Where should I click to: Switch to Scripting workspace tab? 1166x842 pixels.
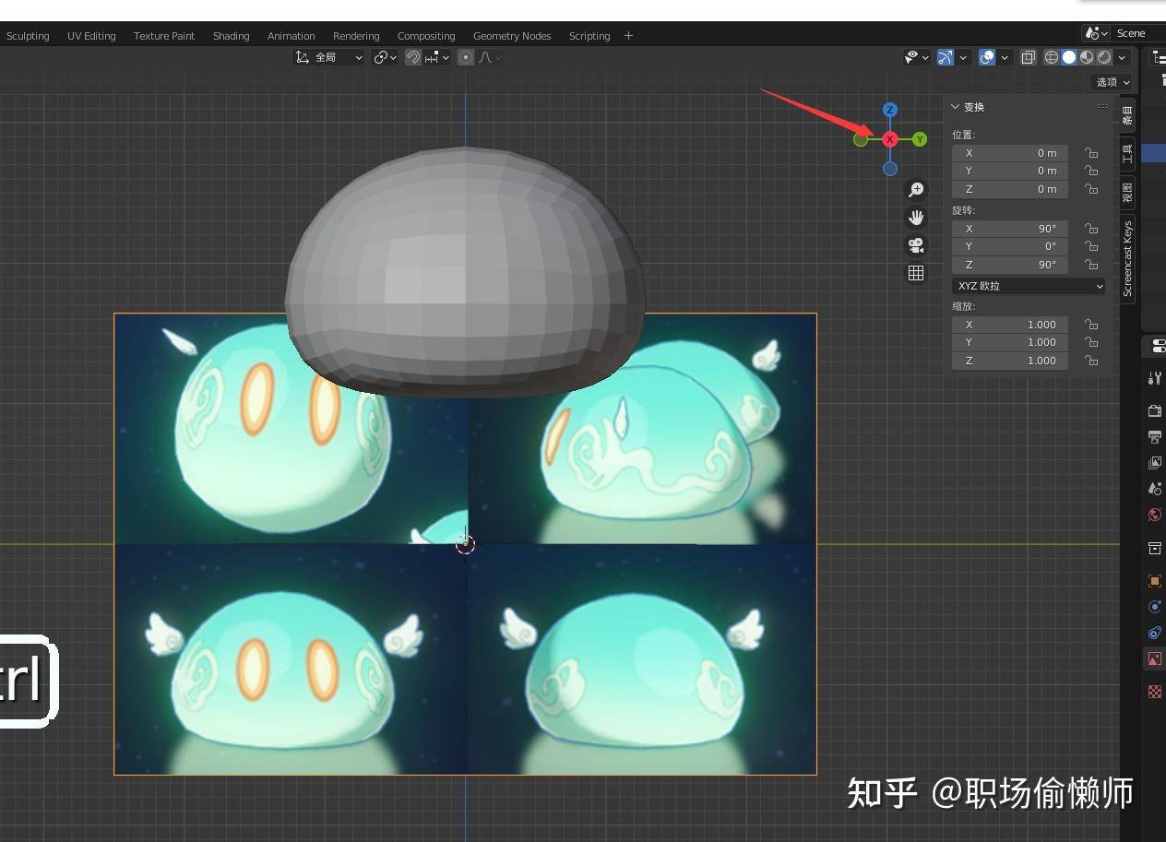pyautogui.click(x=589, y=36)
